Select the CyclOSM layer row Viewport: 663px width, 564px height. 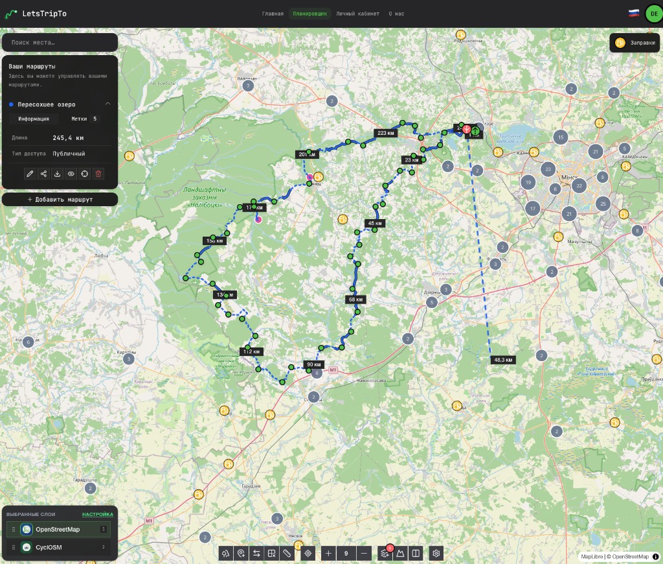click(x=59, y=547)
